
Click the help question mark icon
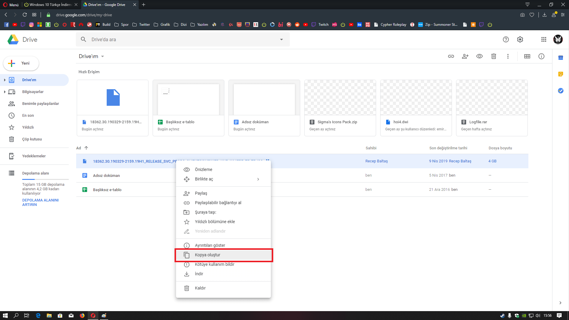click(506, 39)
